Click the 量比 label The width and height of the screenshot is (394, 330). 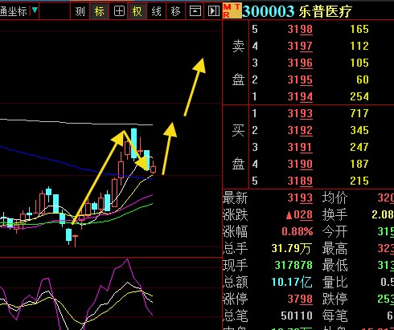pos(334,283)
